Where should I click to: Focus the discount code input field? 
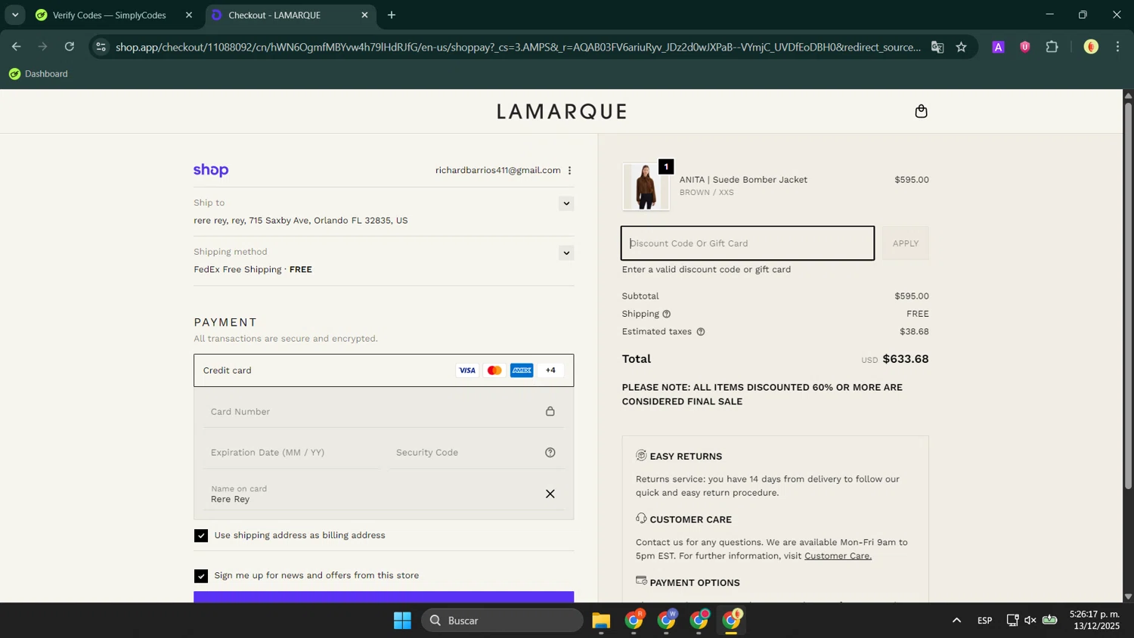[x=748, y=243]
